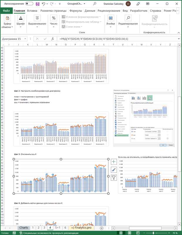The height and width of the screenshot is (235, 182).
Task: Click accessibility recommendations status text
Action: tap(49, 233)
